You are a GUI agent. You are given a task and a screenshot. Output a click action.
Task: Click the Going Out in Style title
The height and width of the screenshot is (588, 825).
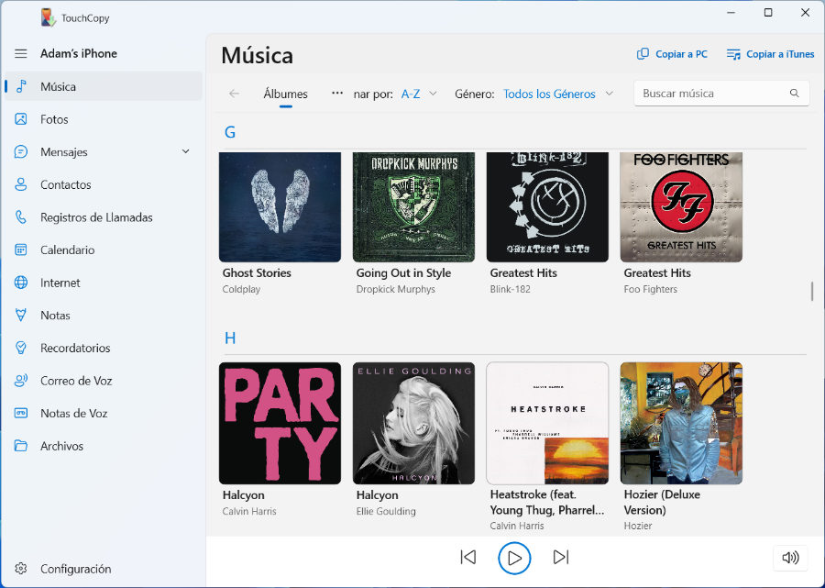tap(403, 272)
